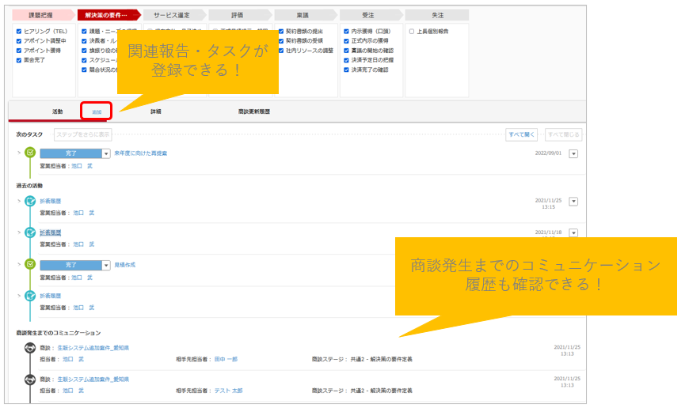Open the 田中 一郎 contact link

pos(226,359)
